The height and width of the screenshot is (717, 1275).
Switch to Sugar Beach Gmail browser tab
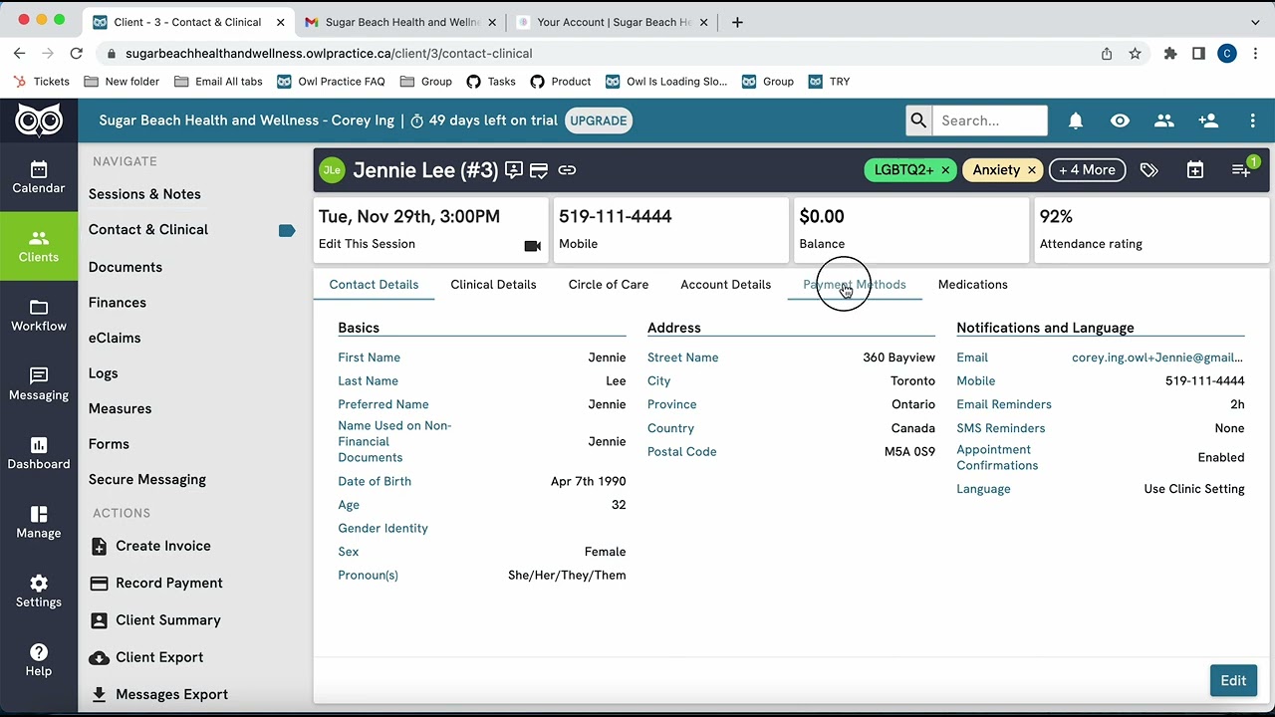click(x=402, y=22)
